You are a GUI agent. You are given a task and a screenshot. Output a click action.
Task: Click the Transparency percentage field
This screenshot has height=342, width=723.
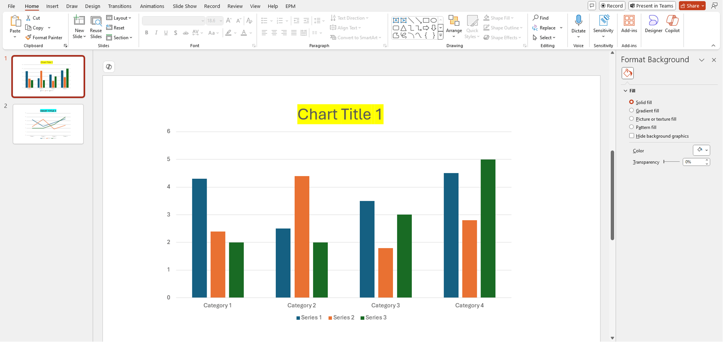[693, 162]
